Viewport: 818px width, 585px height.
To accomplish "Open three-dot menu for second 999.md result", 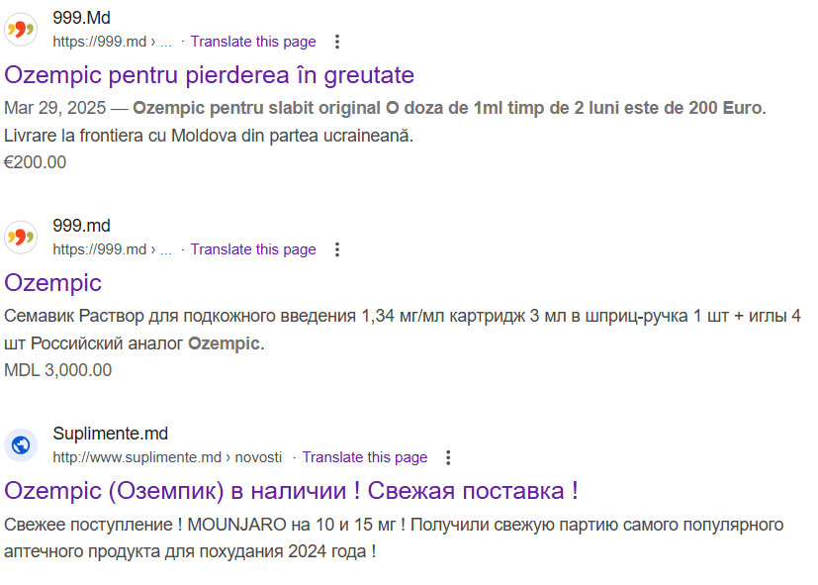I will 337,249.
